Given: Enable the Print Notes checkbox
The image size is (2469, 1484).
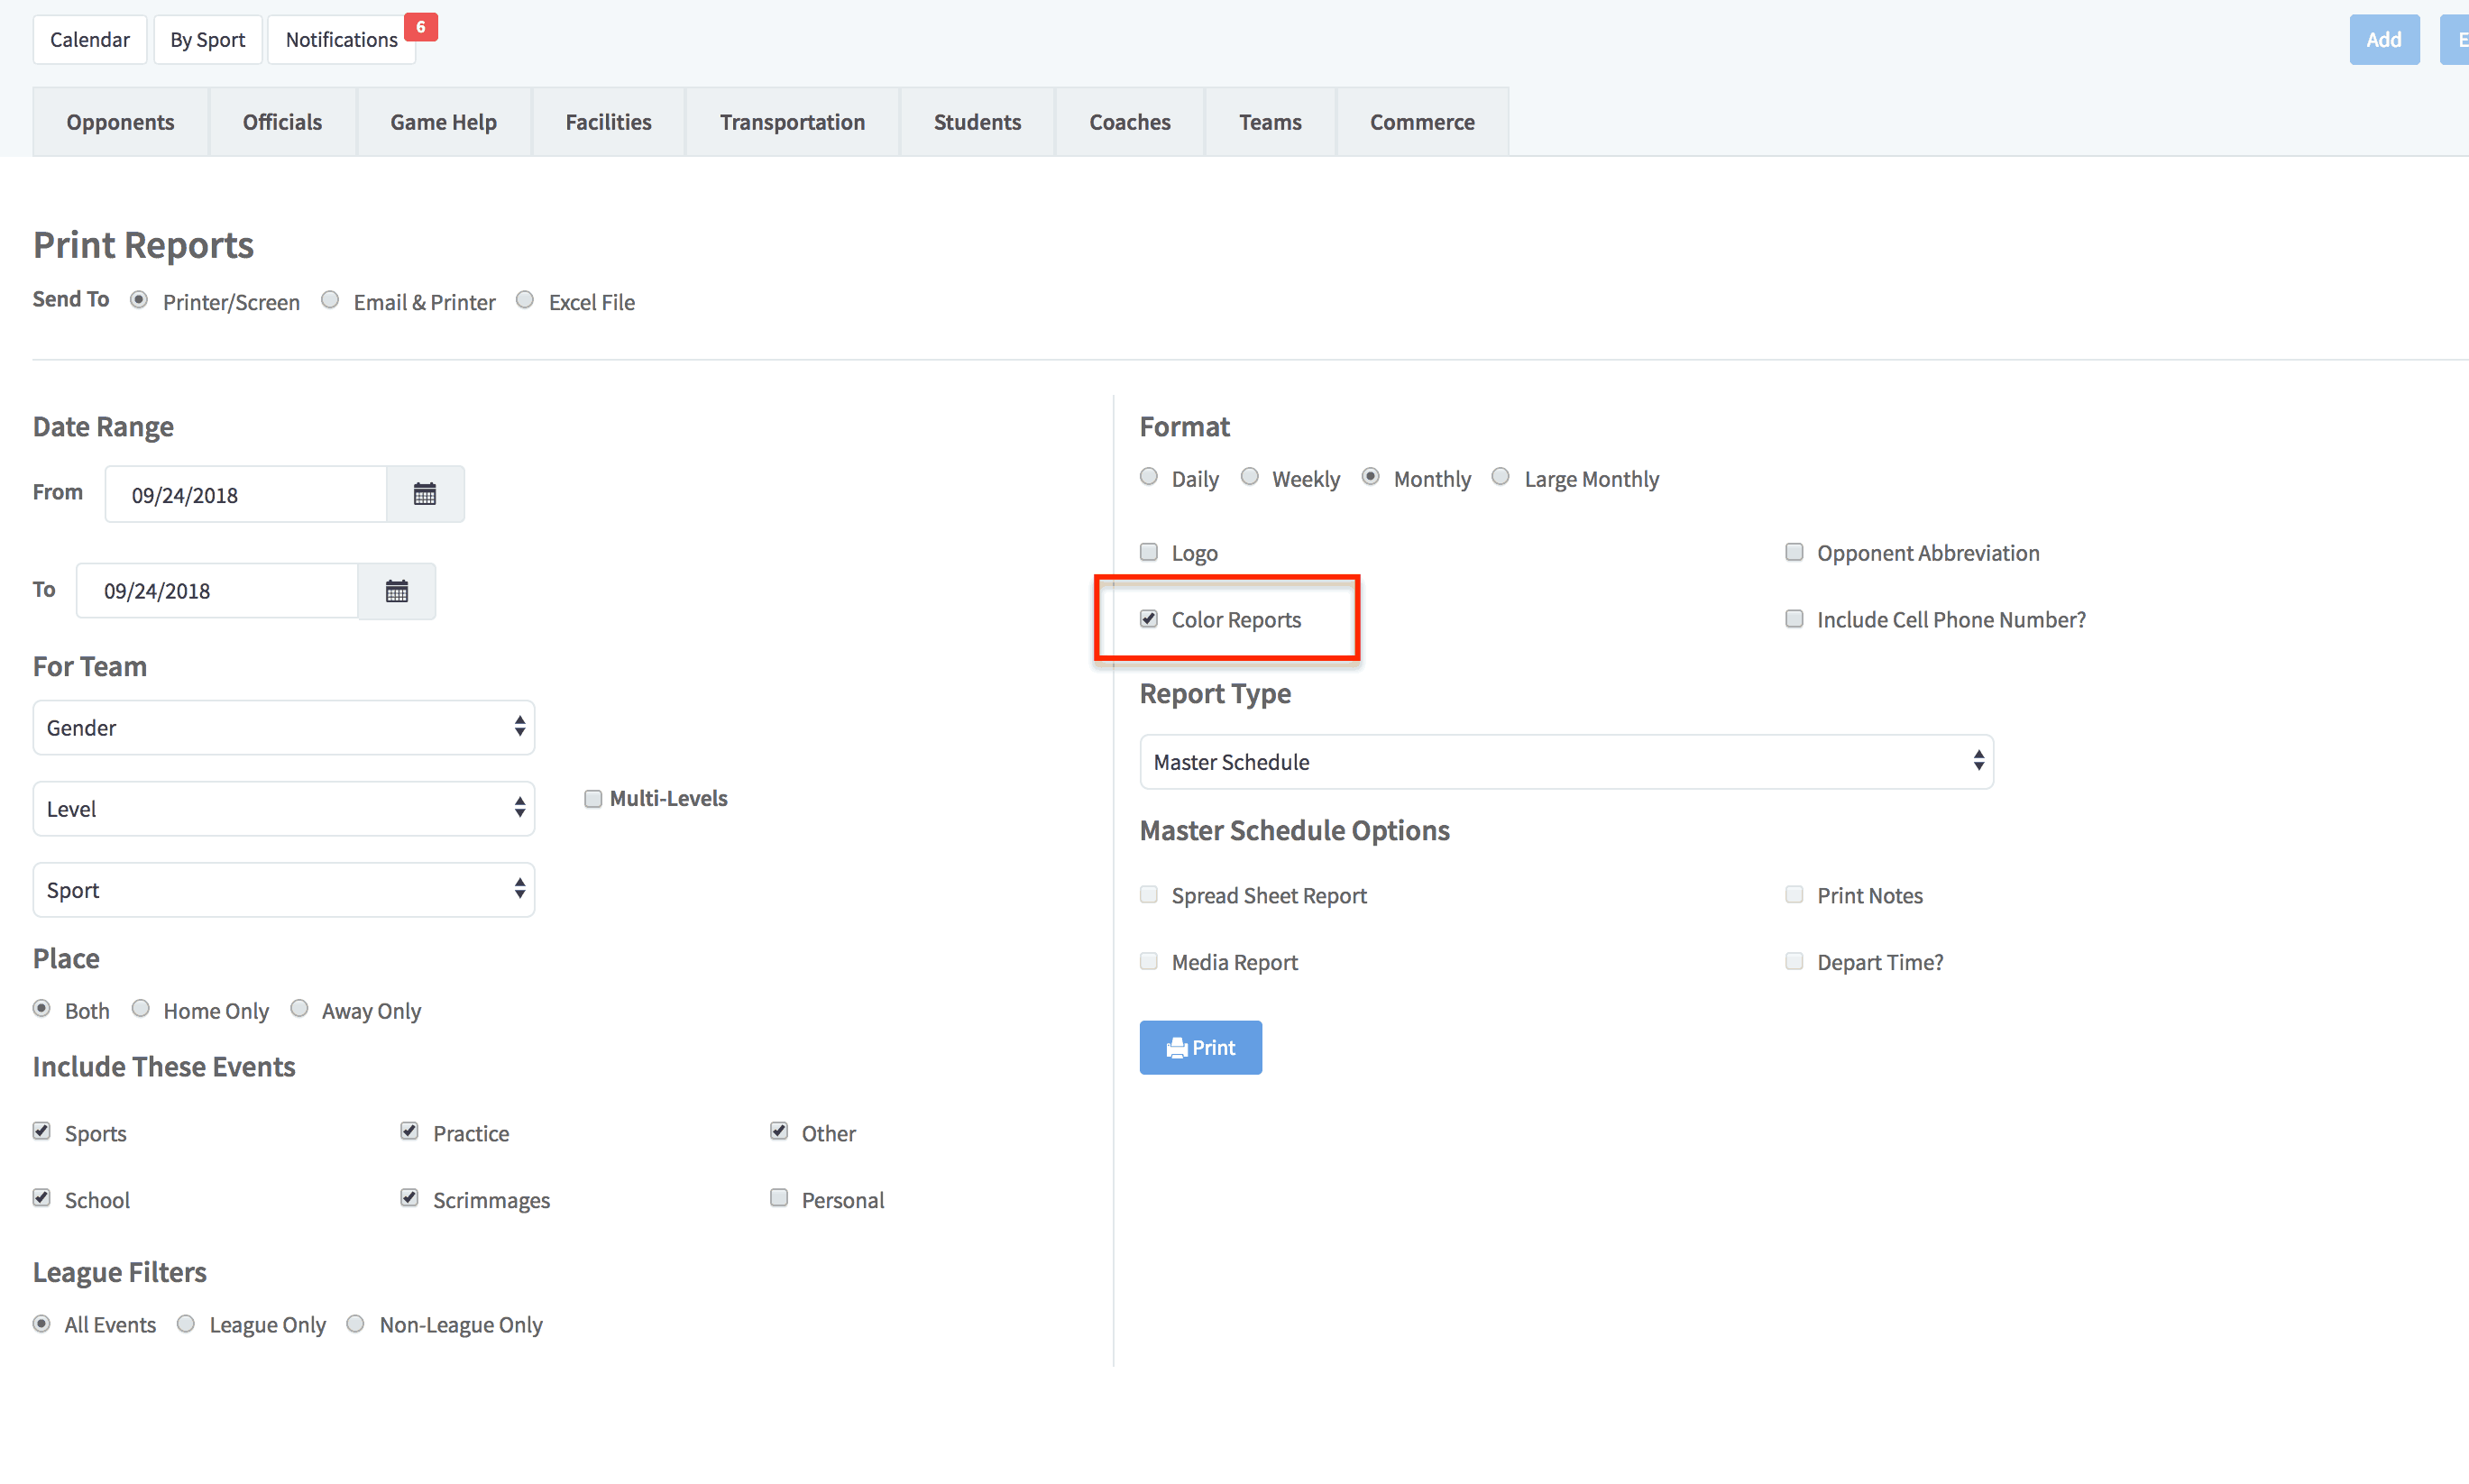Looking at the screenshot, I should tap(1795, 894).
